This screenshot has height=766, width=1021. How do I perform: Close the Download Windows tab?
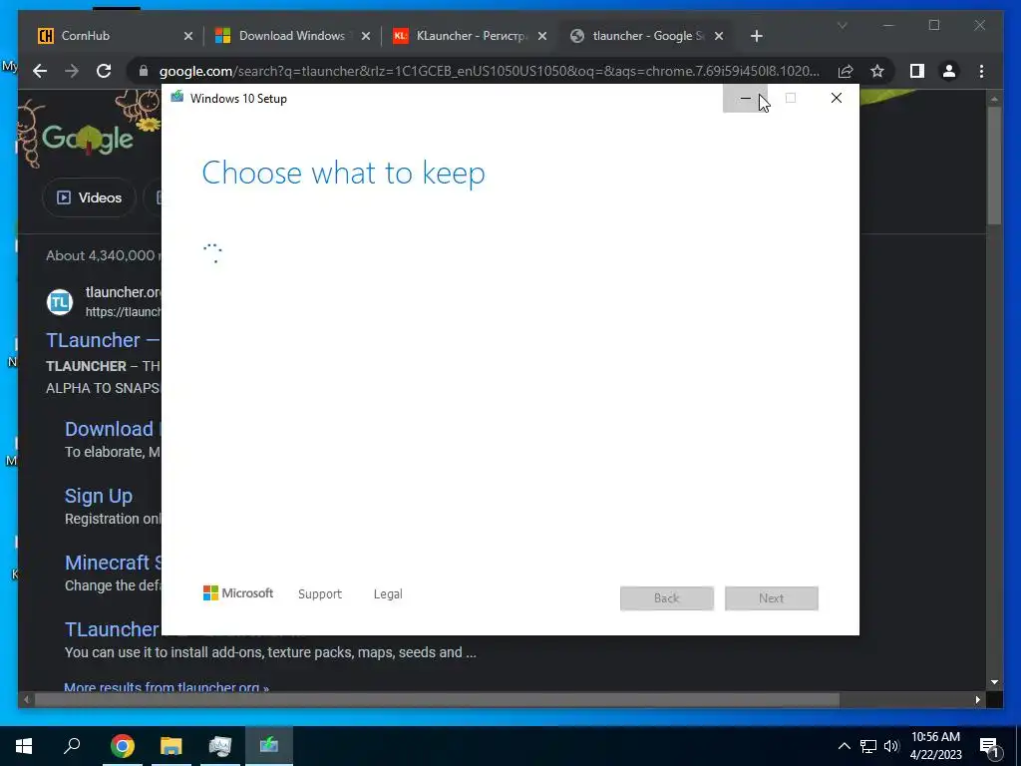click(366, 36)
